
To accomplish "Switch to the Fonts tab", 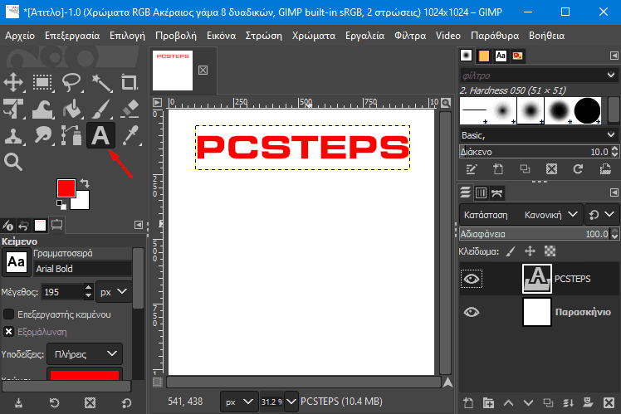I will coord(501,56).
